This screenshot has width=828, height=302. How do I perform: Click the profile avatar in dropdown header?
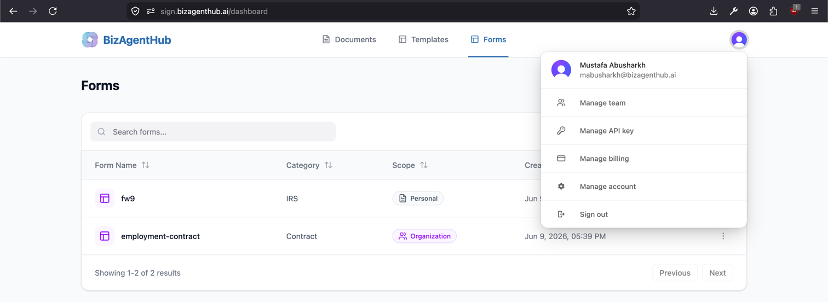[561, 70]
